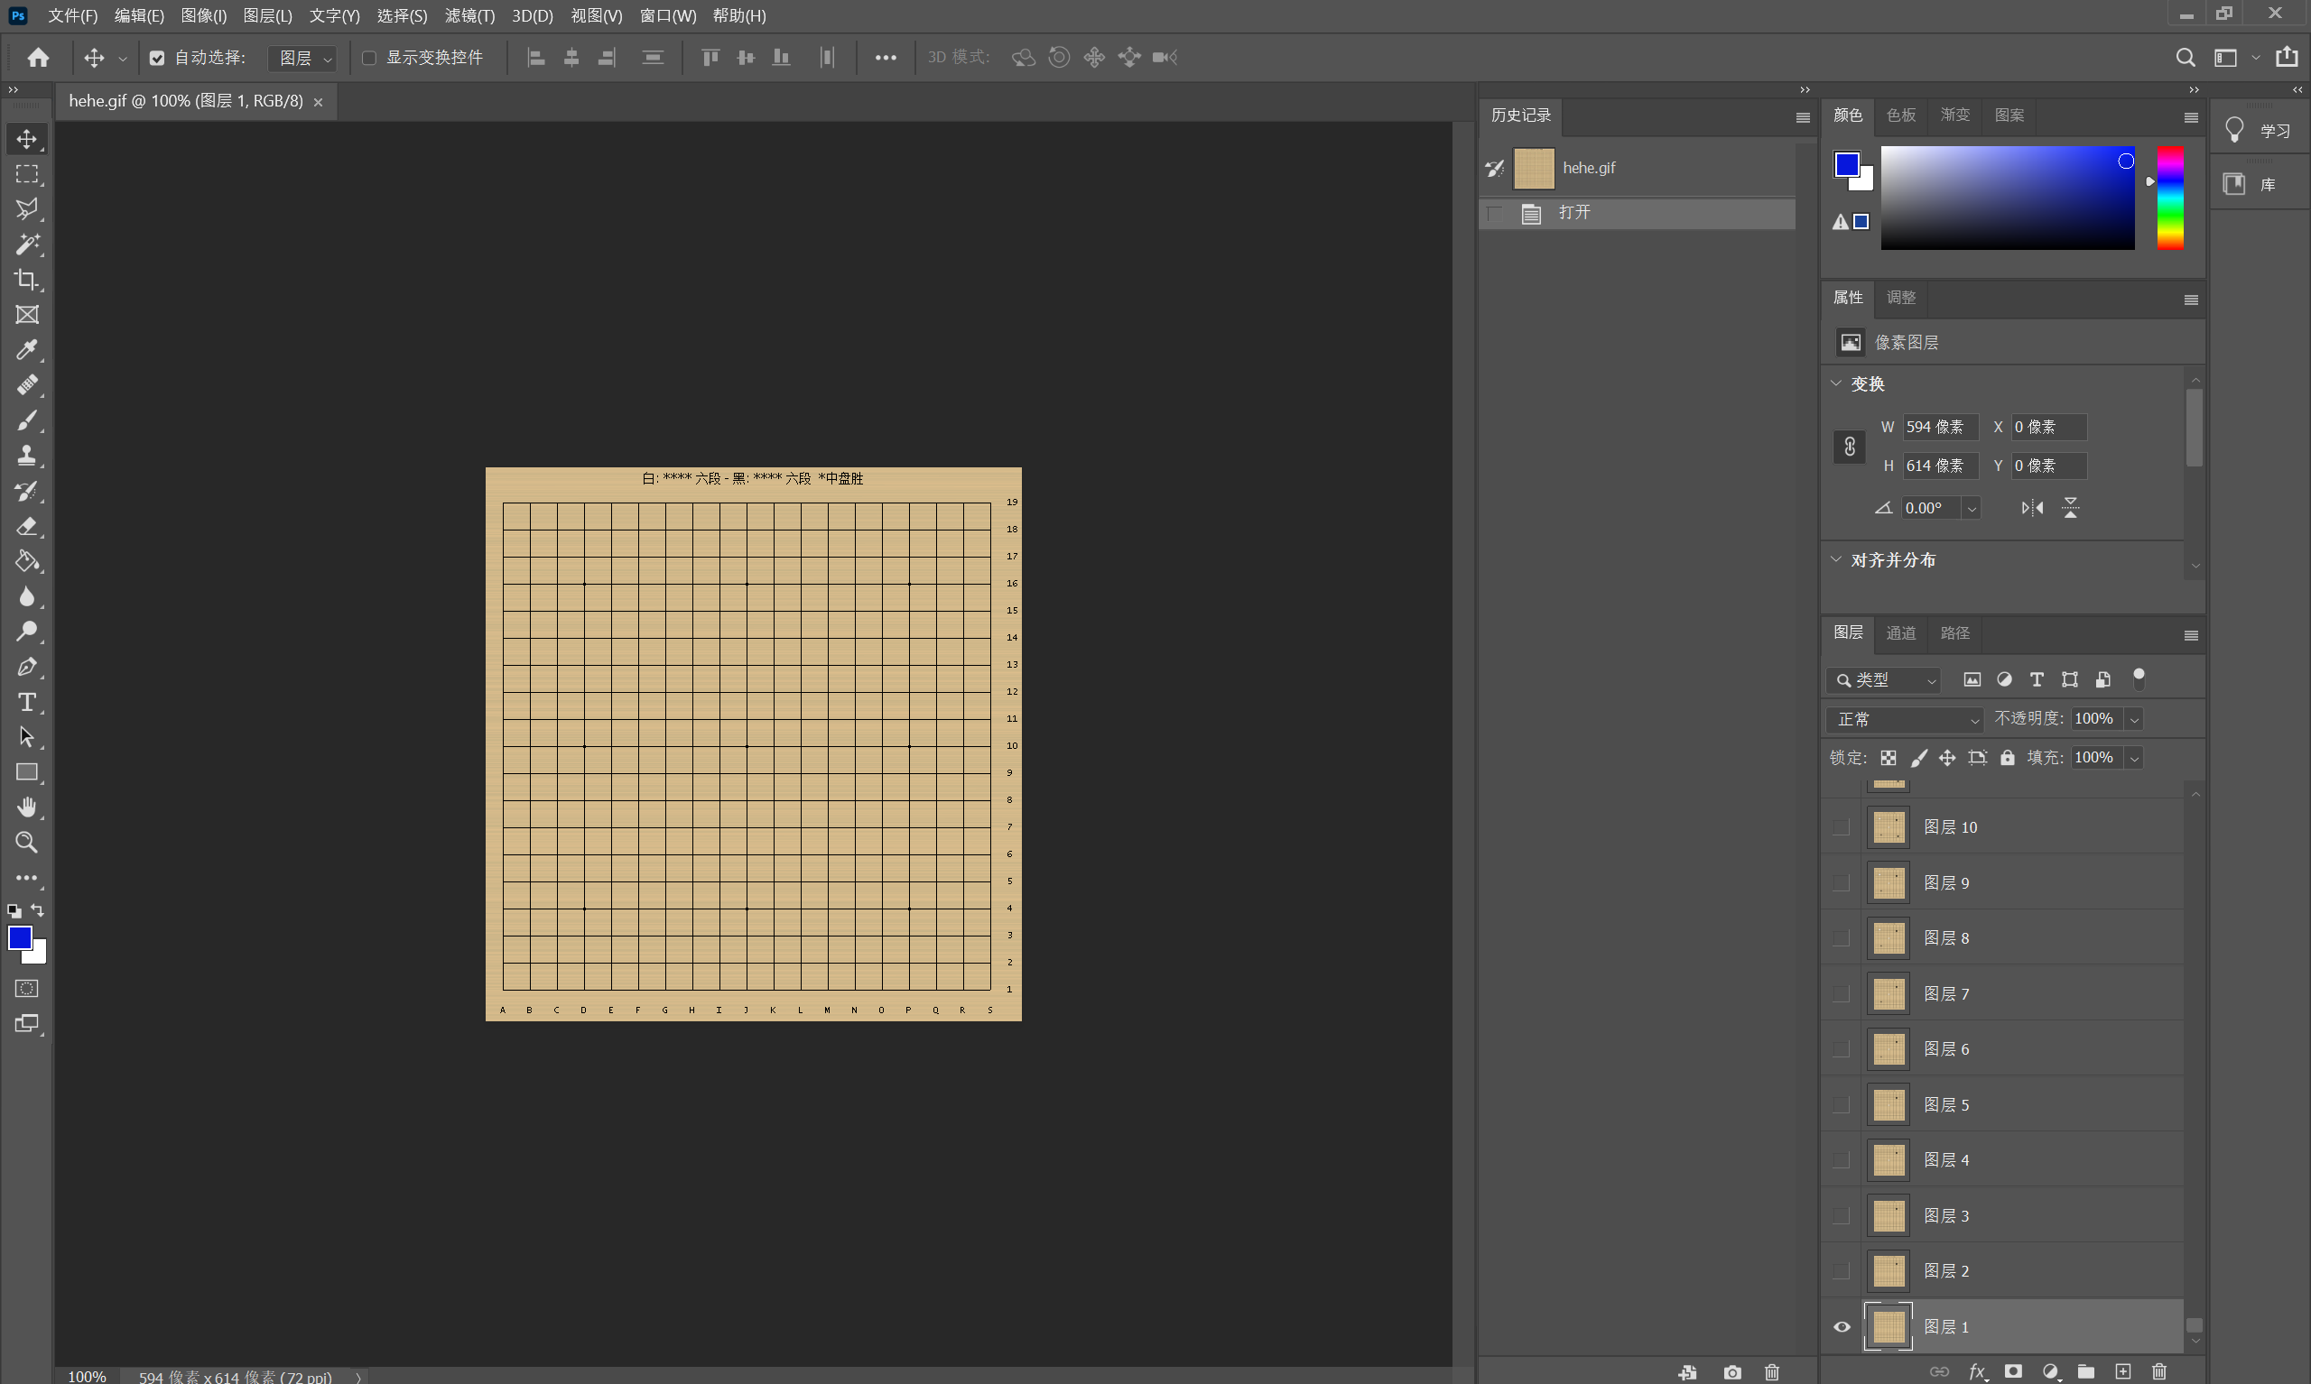Click the hue spectrum slider
This screenshot has width=2311, height=1384.
tap(2170, 198)
